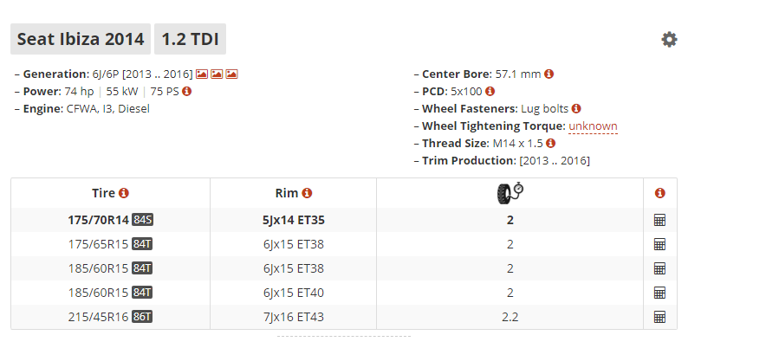Click the tire pressure gauge icon
Screen dimensions: 766x361
point(510,193)
